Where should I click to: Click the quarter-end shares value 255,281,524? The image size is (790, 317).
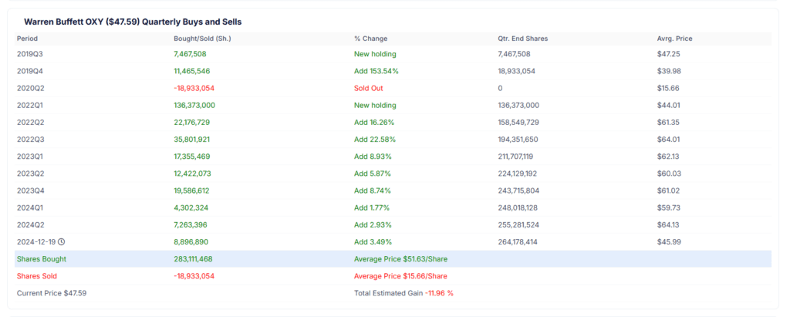(518, 224)
